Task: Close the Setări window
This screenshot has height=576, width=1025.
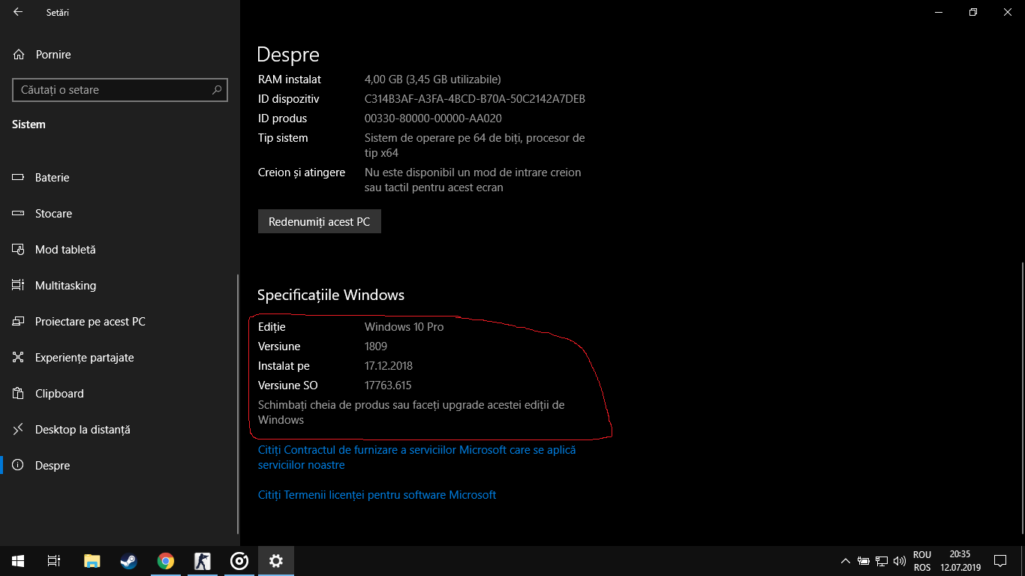Action: (1008, 12)
